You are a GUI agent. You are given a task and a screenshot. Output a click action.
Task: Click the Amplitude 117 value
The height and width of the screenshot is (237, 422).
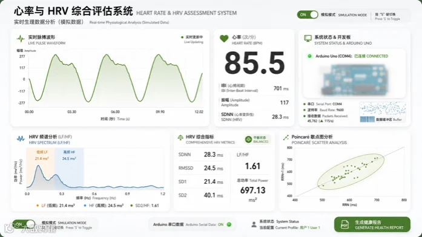pos(284,103)
